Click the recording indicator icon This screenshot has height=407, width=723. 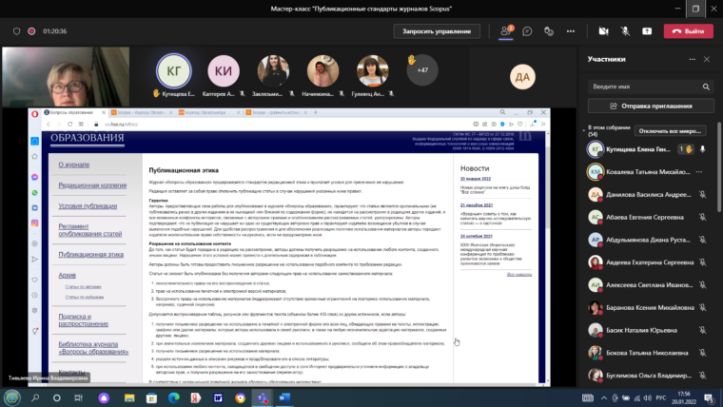pyautogui.click(x=30, y=31)
